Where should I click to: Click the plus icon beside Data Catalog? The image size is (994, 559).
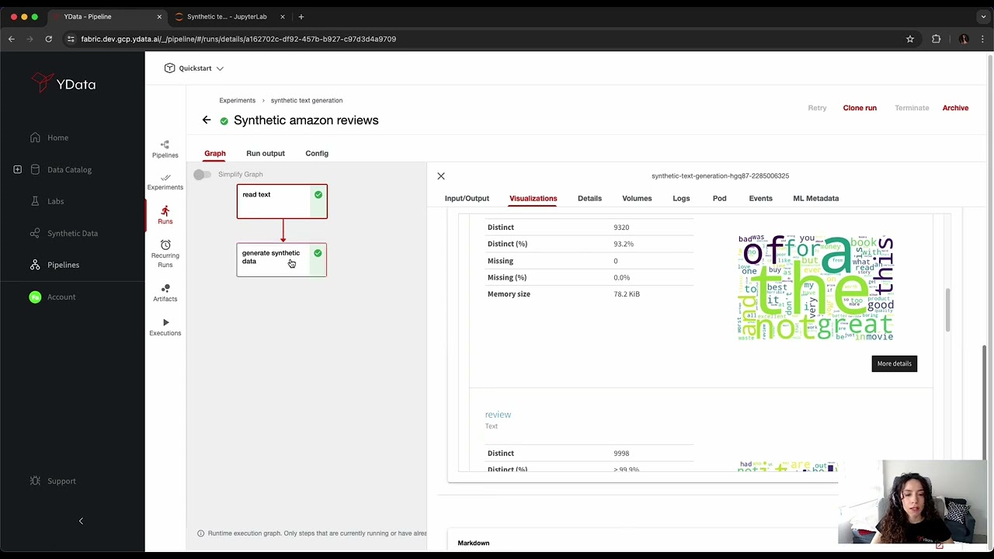[x=17, y=169]
